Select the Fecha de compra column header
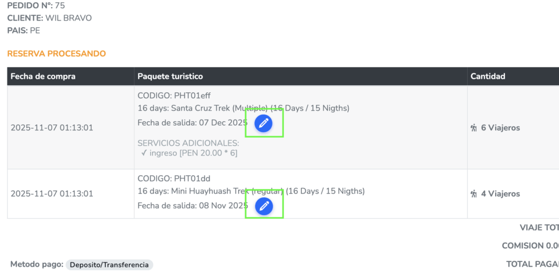Image resolution: width=559 pixels, height=280 pixels. point(43,76)
